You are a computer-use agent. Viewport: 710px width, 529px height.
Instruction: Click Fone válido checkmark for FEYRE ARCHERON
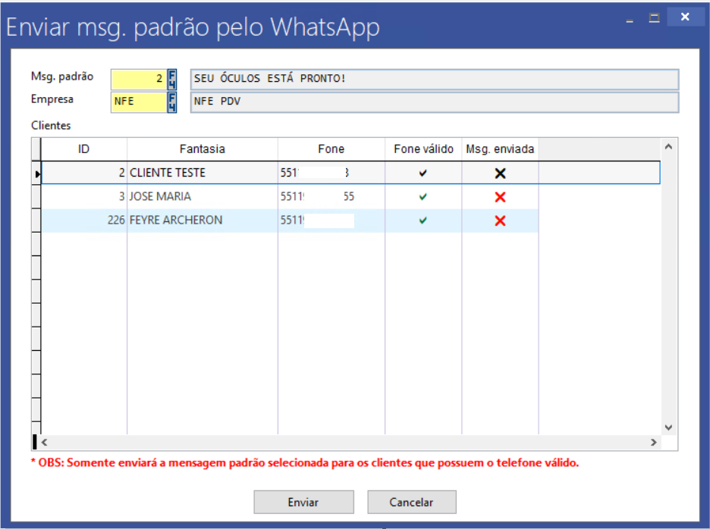pos(423,221)
